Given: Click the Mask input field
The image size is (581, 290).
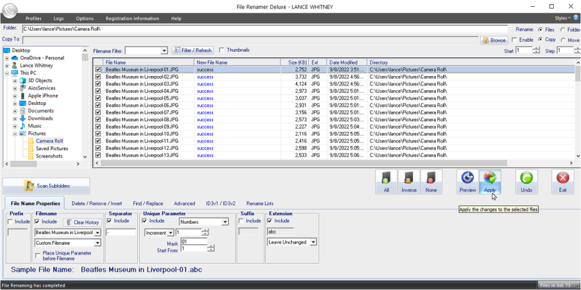Looking at the screenshot, I should click(x=194, y=242).
